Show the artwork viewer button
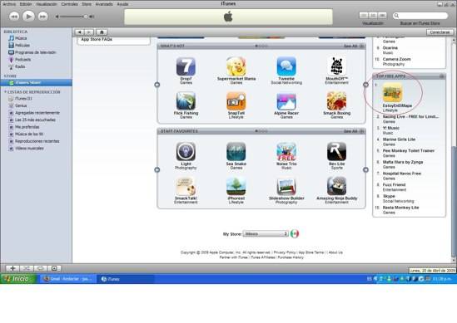Screen dimensions: 457x323 pyautogui.click(x=54, y=268)
